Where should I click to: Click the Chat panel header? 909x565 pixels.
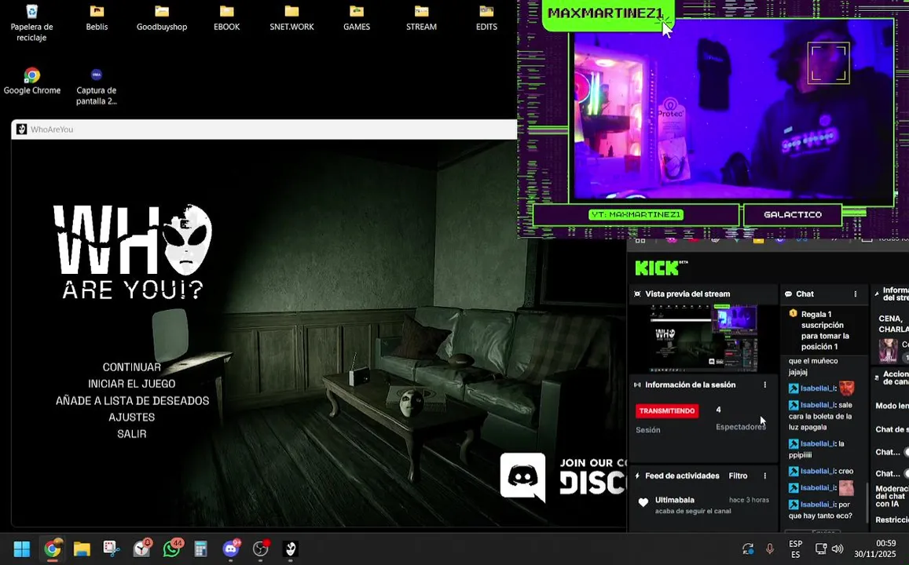pyautogui.click(x=823, y=294)
